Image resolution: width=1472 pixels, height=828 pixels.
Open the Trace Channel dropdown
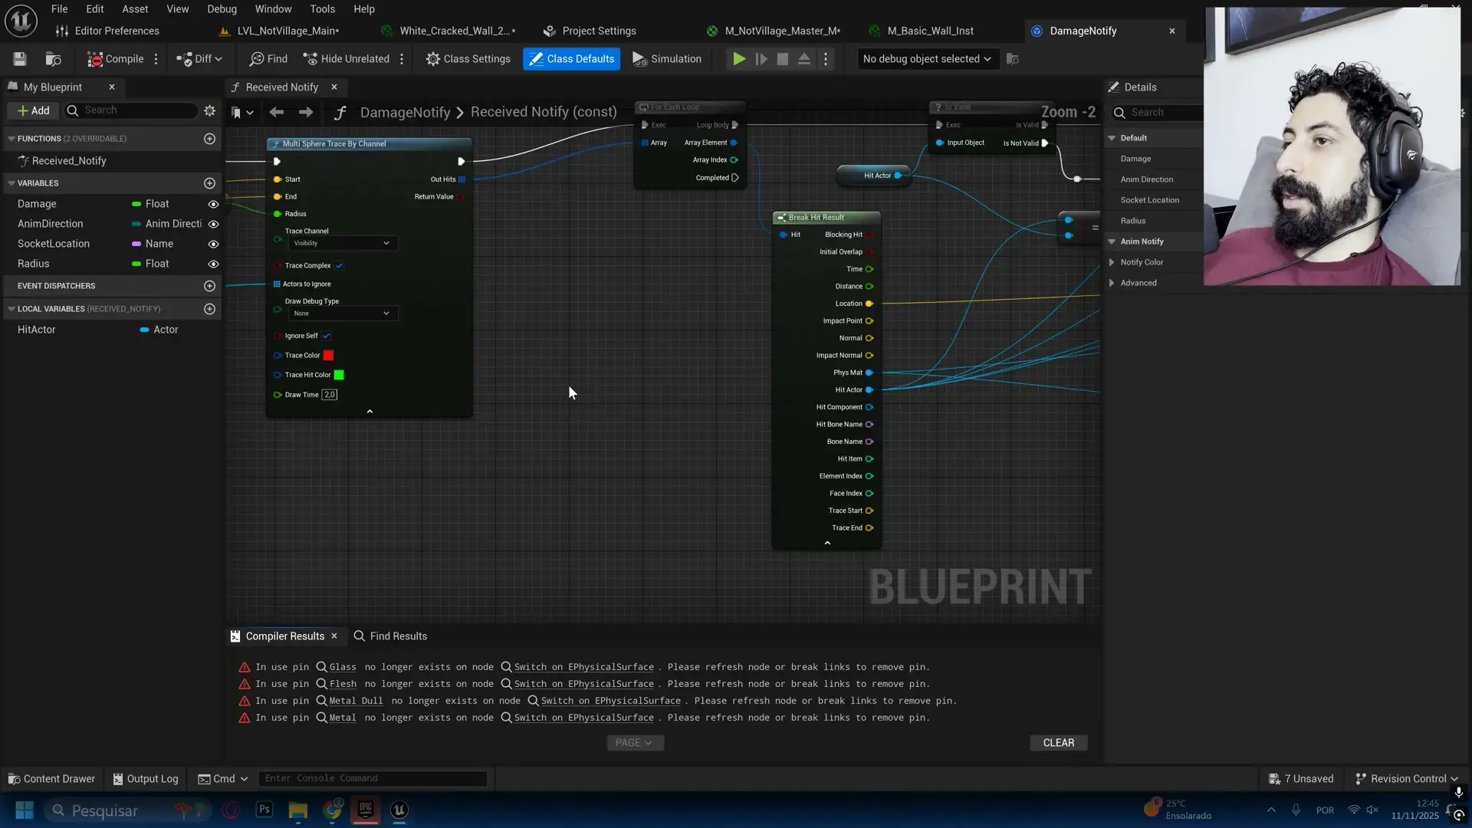(342, 243)
